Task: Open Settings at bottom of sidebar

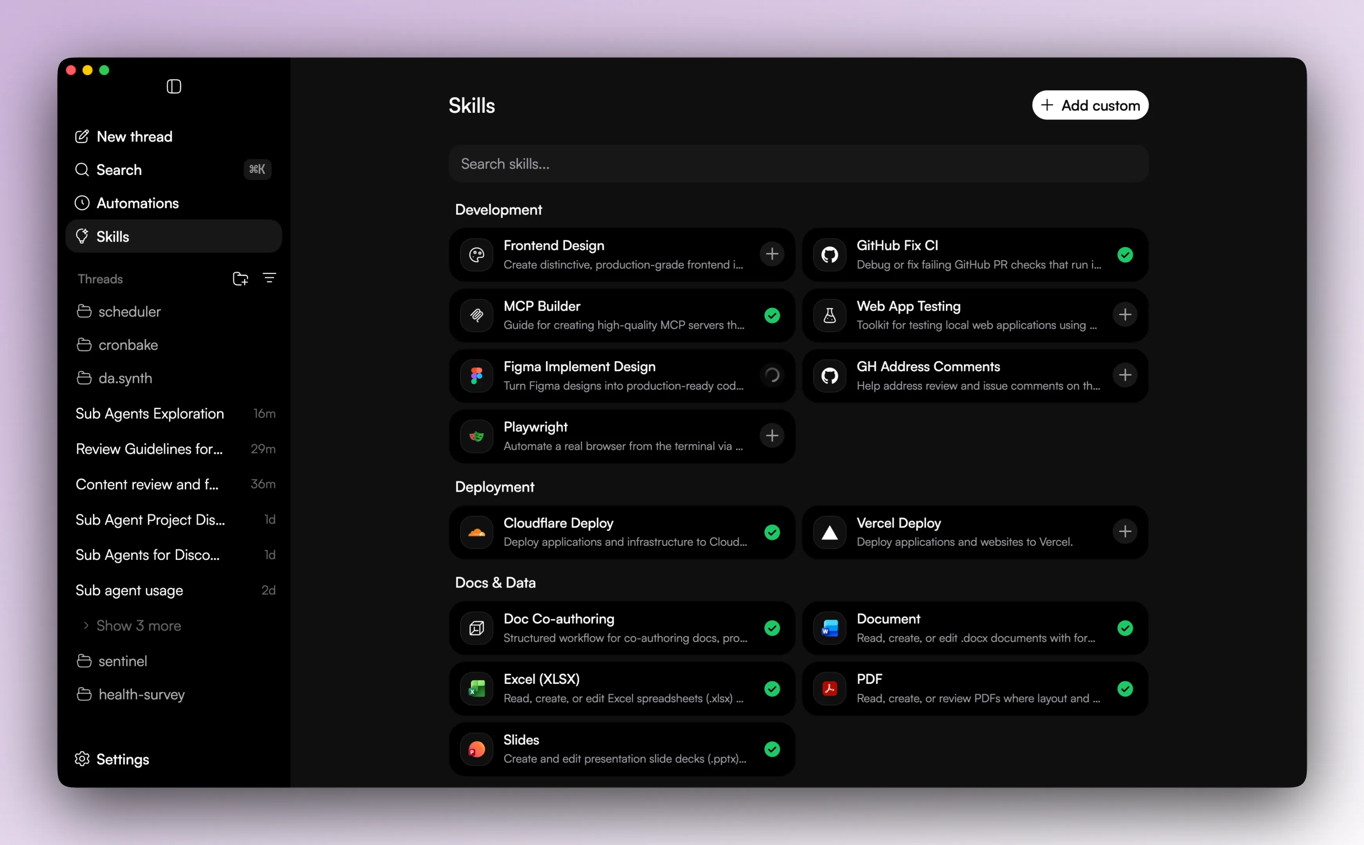Action: [x=123, y=759]
